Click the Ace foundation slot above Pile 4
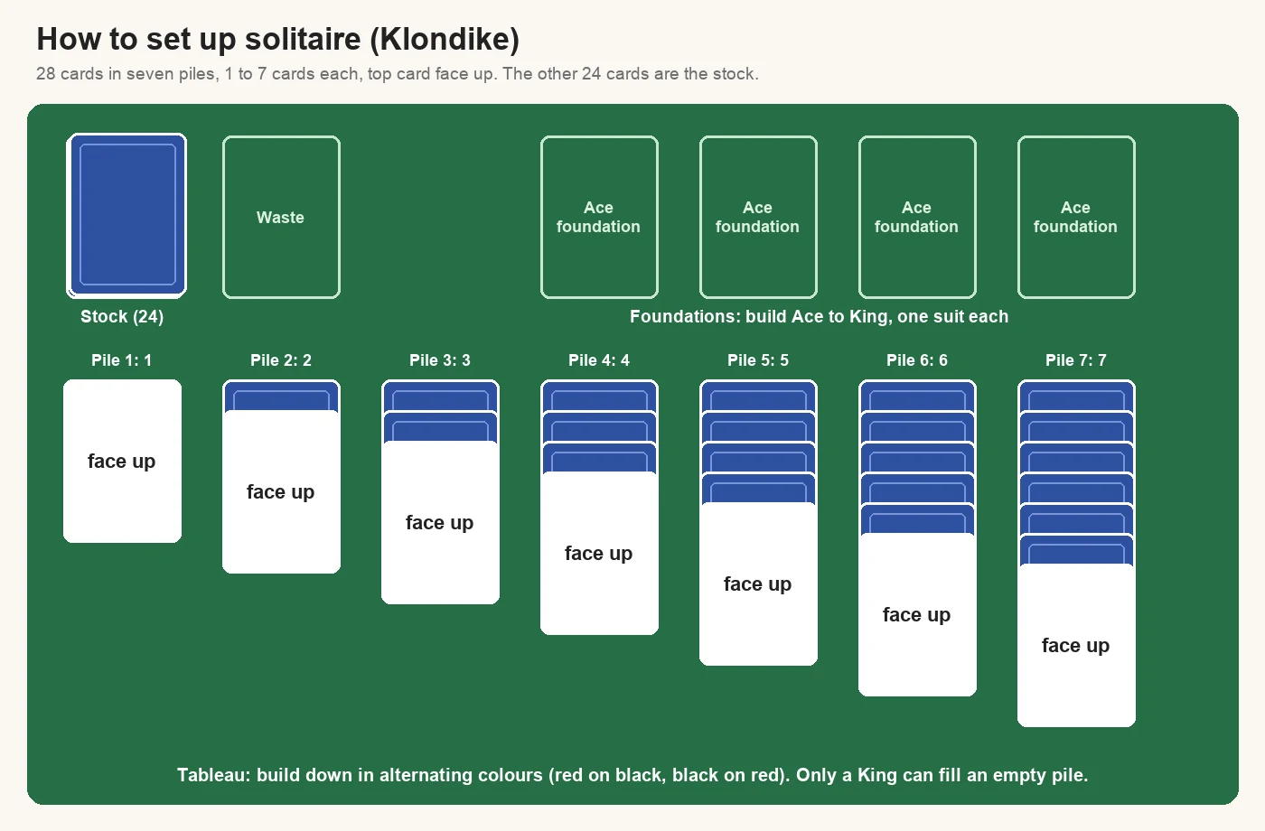 coord(599,217)
